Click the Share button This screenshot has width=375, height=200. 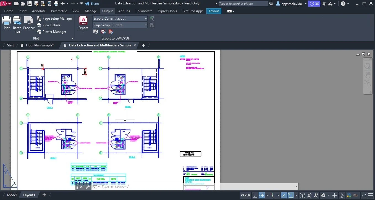coord(92,4)
